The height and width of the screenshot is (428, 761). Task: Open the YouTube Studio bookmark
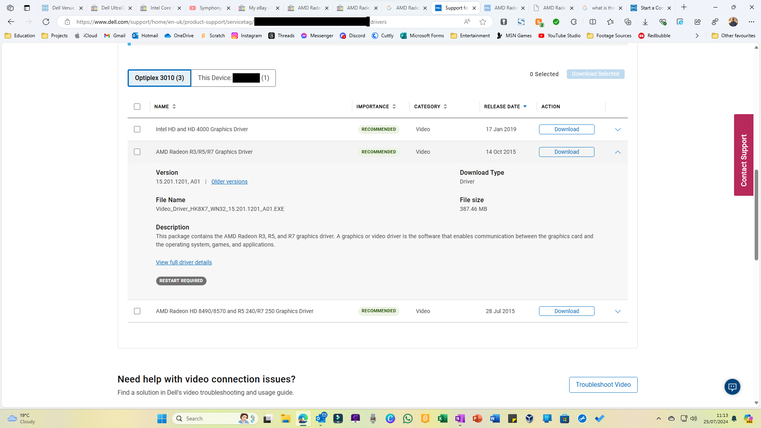pos(559,36)
